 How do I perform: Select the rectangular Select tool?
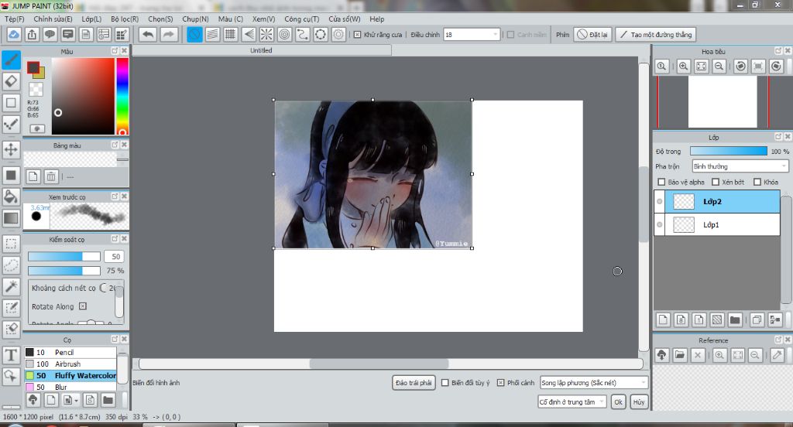click(11, 244)
